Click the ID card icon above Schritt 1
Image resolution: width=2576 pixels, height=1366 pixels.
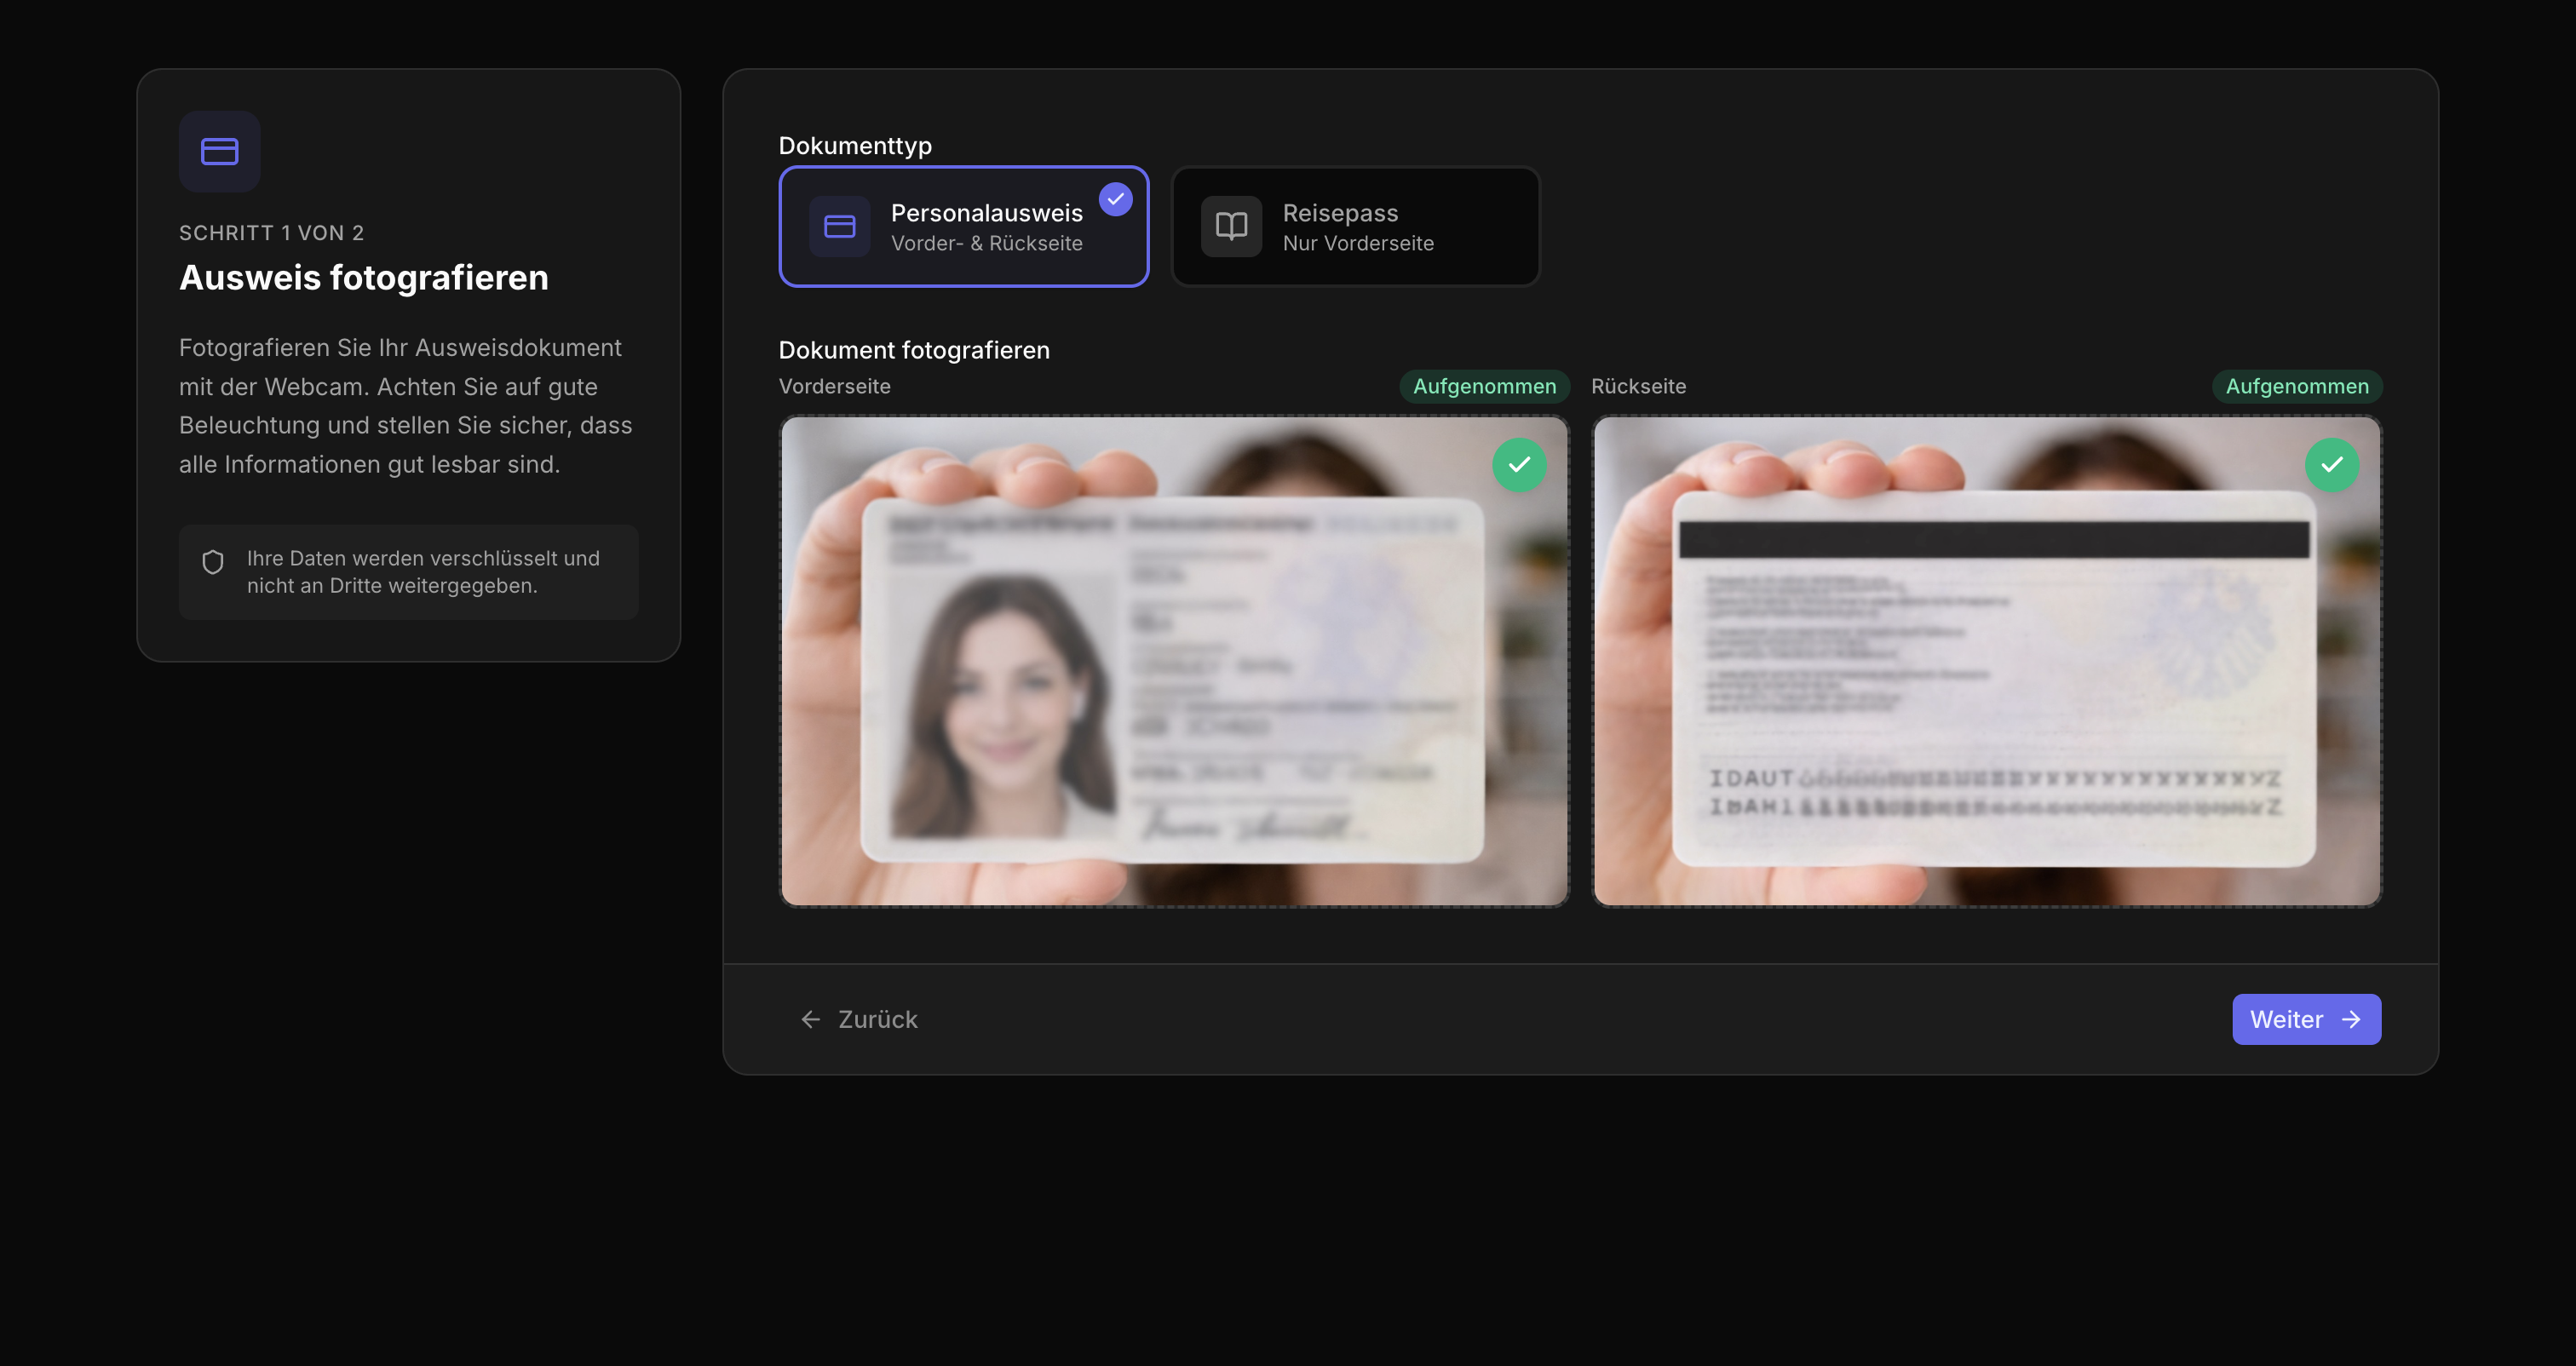point(219,151)
